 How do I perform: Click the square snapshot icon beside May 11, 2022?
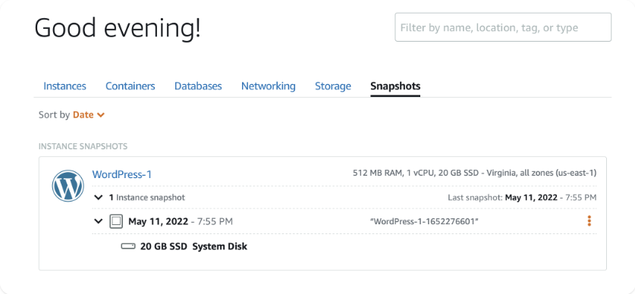(116, 221)
